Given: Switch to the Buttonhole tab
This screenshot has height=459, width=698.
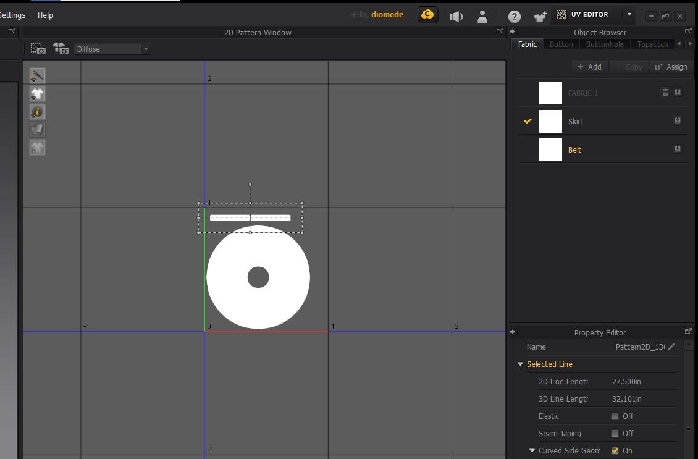Looking at the screenshot, I should (605, 44).
